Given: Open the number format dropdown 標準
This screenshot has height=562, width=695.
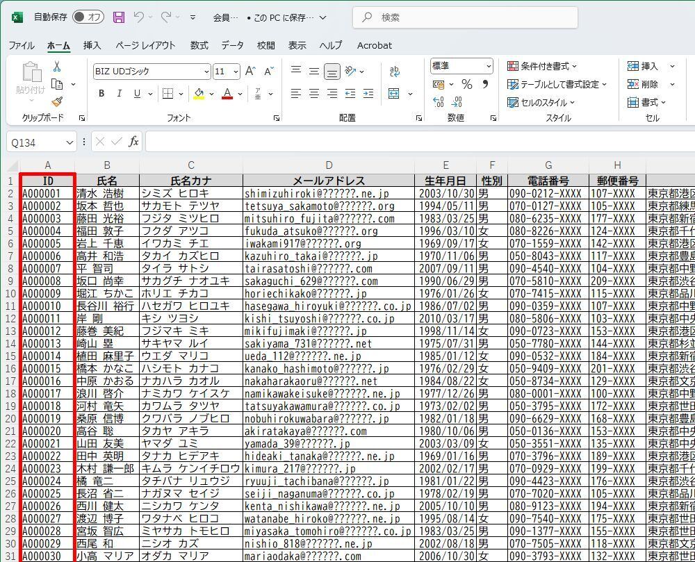Looking at the screenshot, I should (489, 67).
